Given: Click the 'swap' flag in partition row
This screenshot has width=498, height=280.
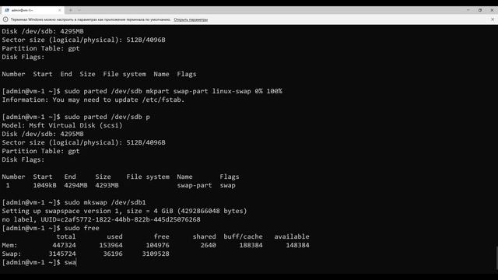Looking at the screenshot, I should point(228,185).
